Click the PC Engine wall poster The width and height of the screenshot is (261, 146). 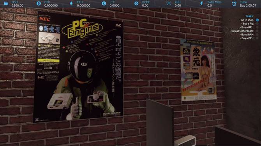click(x=78, y=67)
